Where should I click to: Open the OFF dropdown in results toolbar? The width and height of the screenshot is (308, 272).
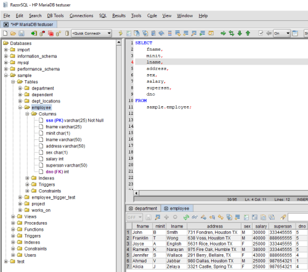(x=134, y=217)
